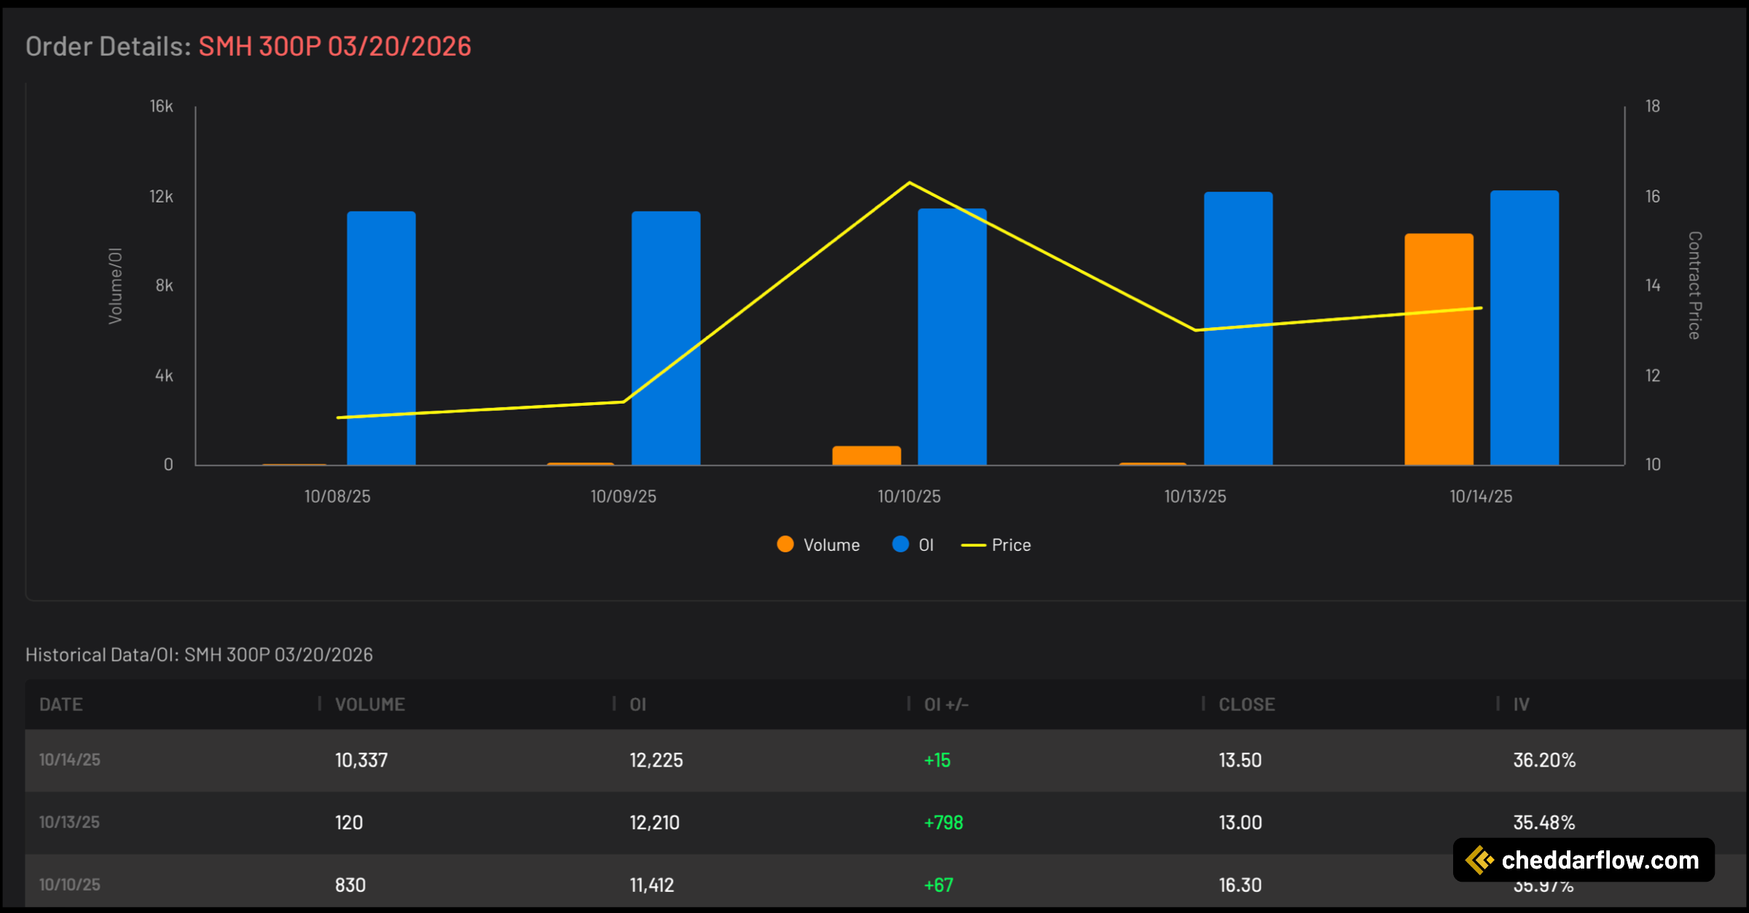Image resolution: width=1749 pixels, height=913 pixels.
Task: Click the yellow Price legend line marker
Action: (x=973, y=545)
